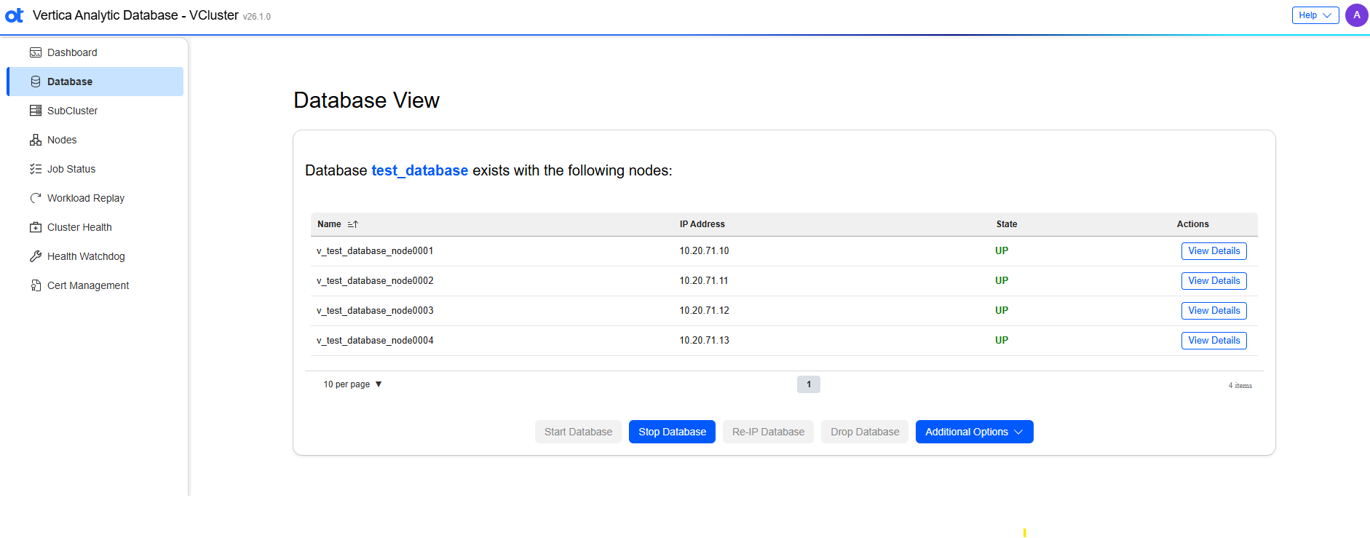Image resolution: width=1370 pixels, height=538 pixels.
Task: Click the OpenText logo icon
Action: (x=14, y=15)
